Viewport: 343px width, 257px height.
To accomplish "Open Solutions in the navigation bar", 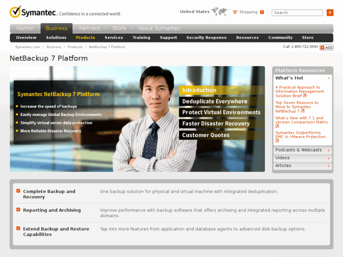I will pos(56,38).
